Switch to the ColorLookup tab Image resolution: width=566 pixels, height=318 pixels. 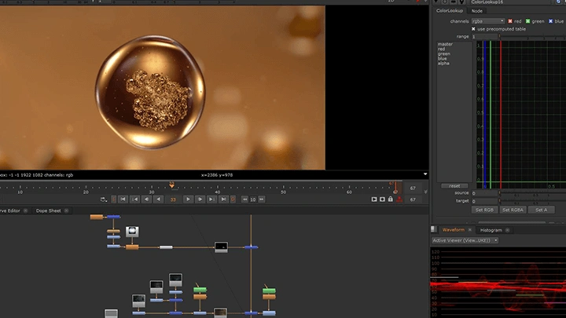coord(450,11)
